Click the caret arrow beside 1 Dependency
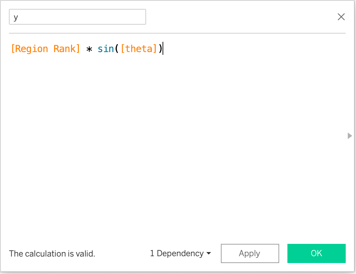The image size is (356, 274). click(x=209, y=254)
